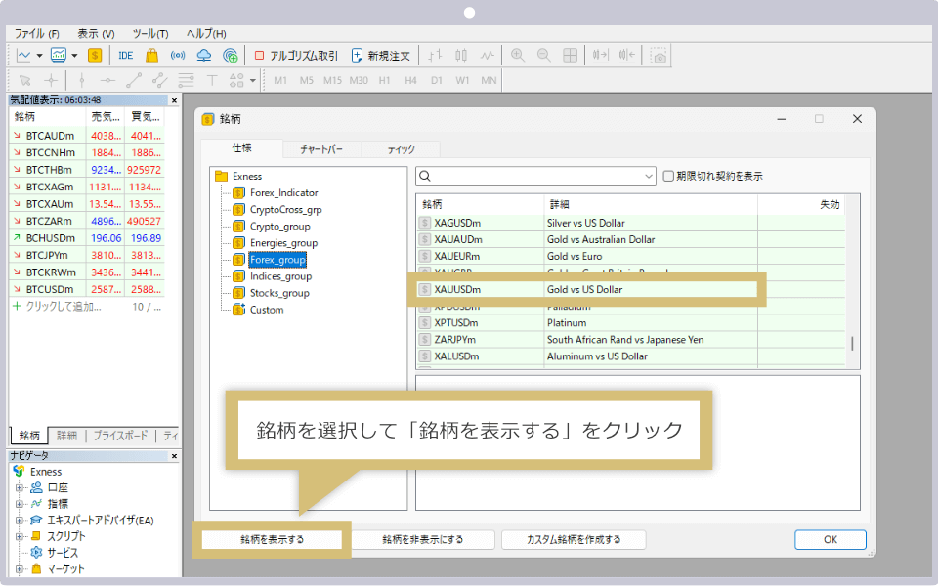Open new chart dropdown arrow
The image size is (938, 586).
tap(39, 56)
